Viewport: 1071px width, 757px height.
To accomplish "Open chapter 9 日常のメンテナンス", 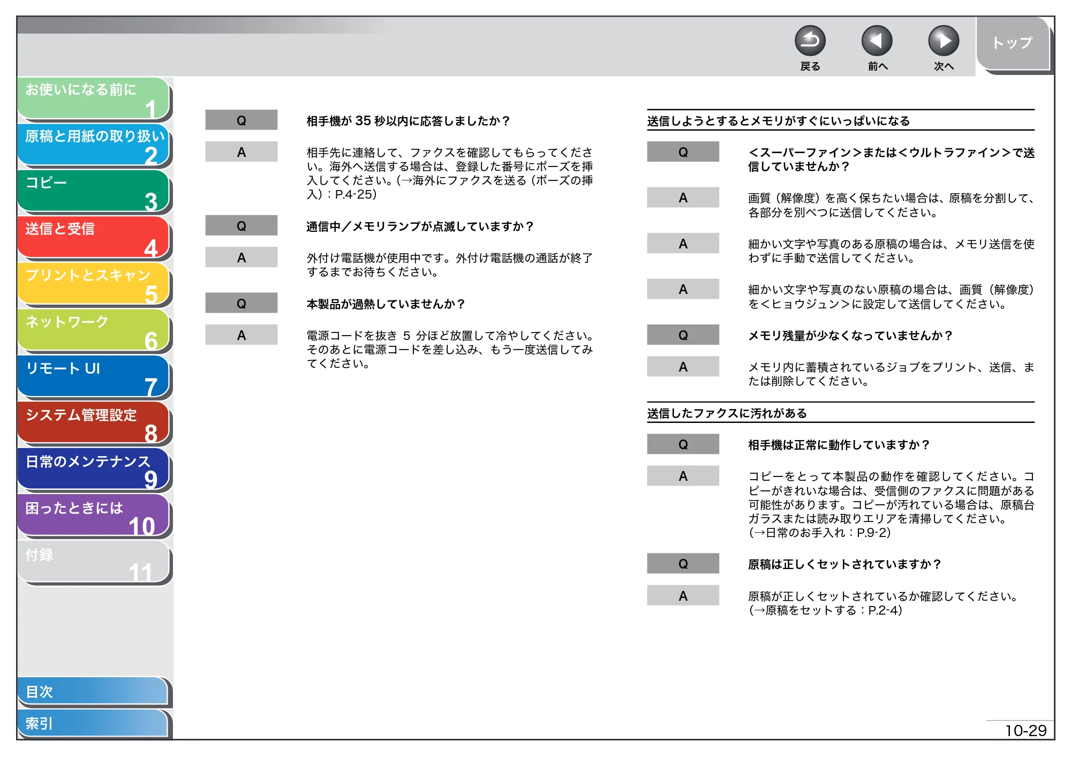I will (94, 470).
